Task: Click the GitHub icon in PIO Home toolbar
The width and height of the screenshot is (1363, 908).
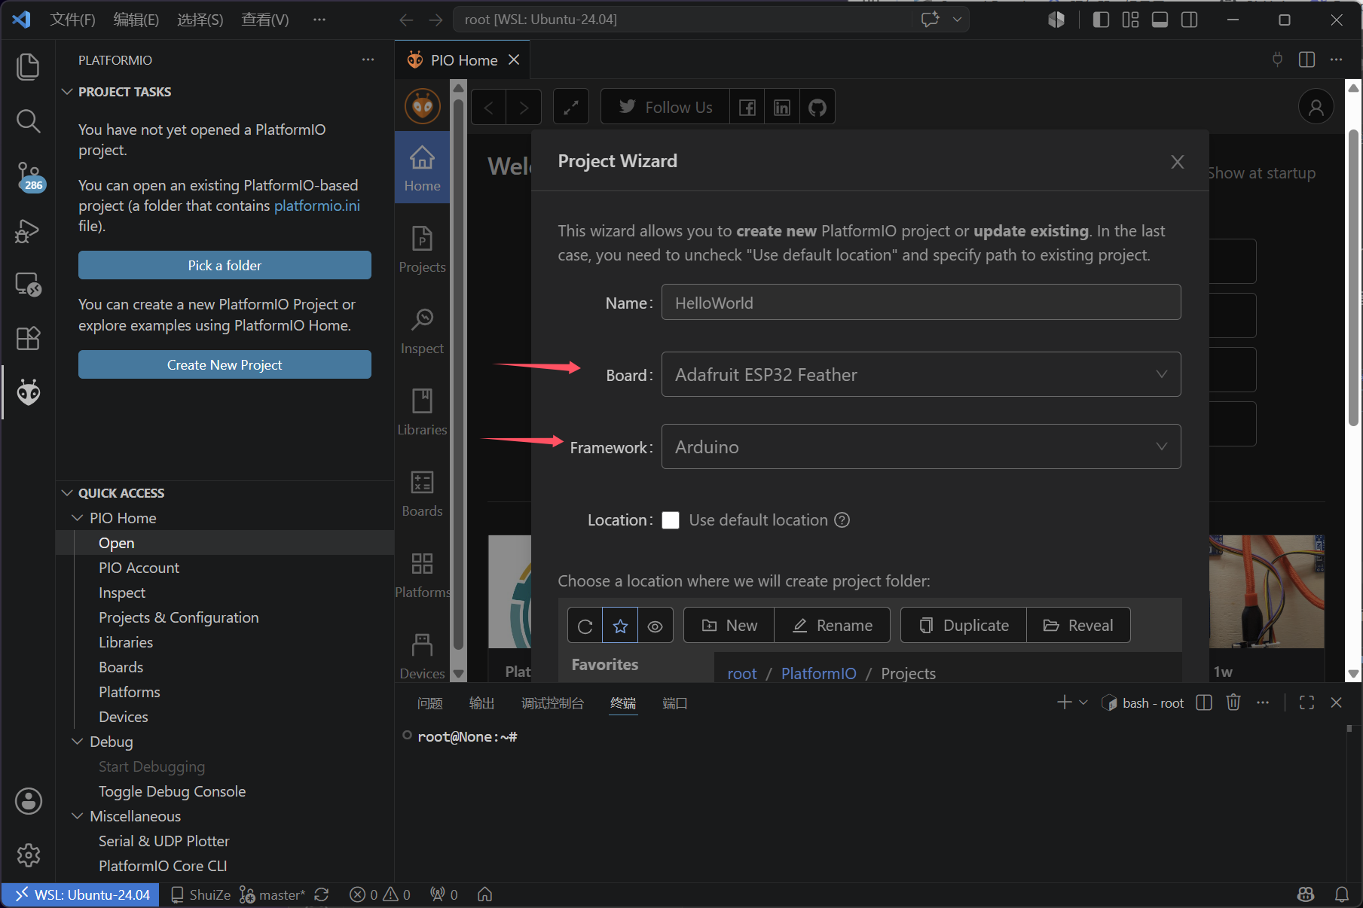Action: pos(817,108)
